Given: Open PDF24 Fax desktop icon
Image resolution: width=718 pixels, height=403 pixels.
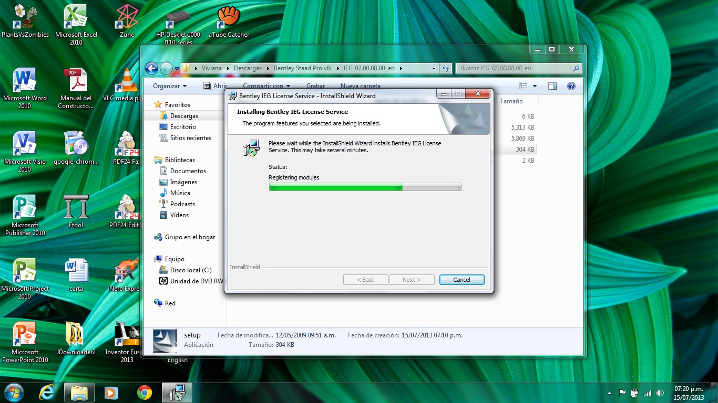Looking at the screenshot, I should tap(126, 148).
